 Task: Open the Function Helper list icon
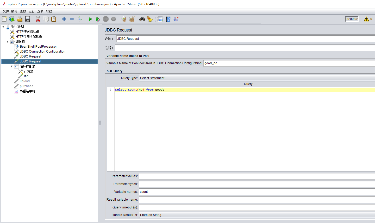point(160,19)
